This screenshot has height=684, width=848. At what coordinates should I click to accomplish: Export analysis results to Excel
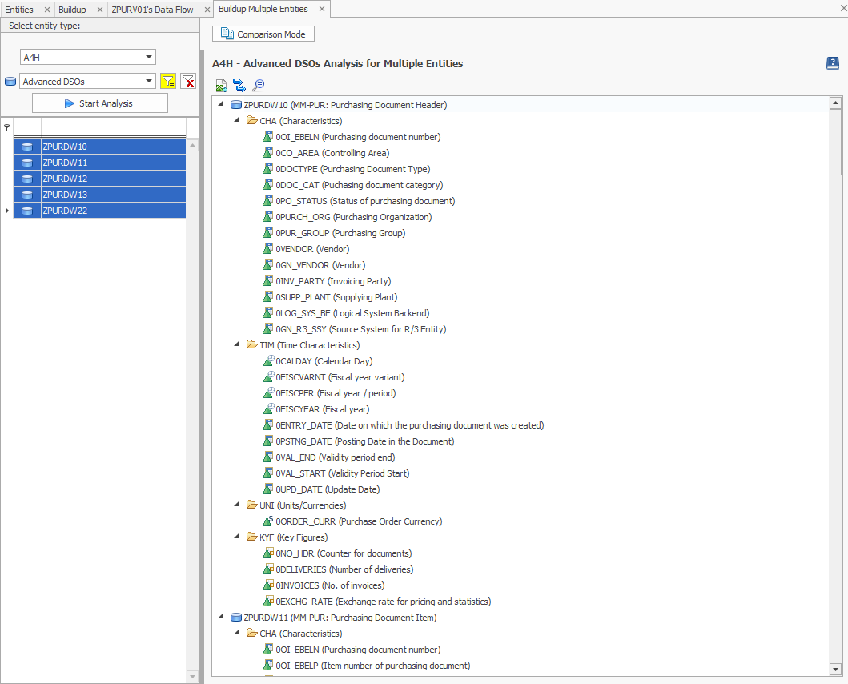coord(221,84)
